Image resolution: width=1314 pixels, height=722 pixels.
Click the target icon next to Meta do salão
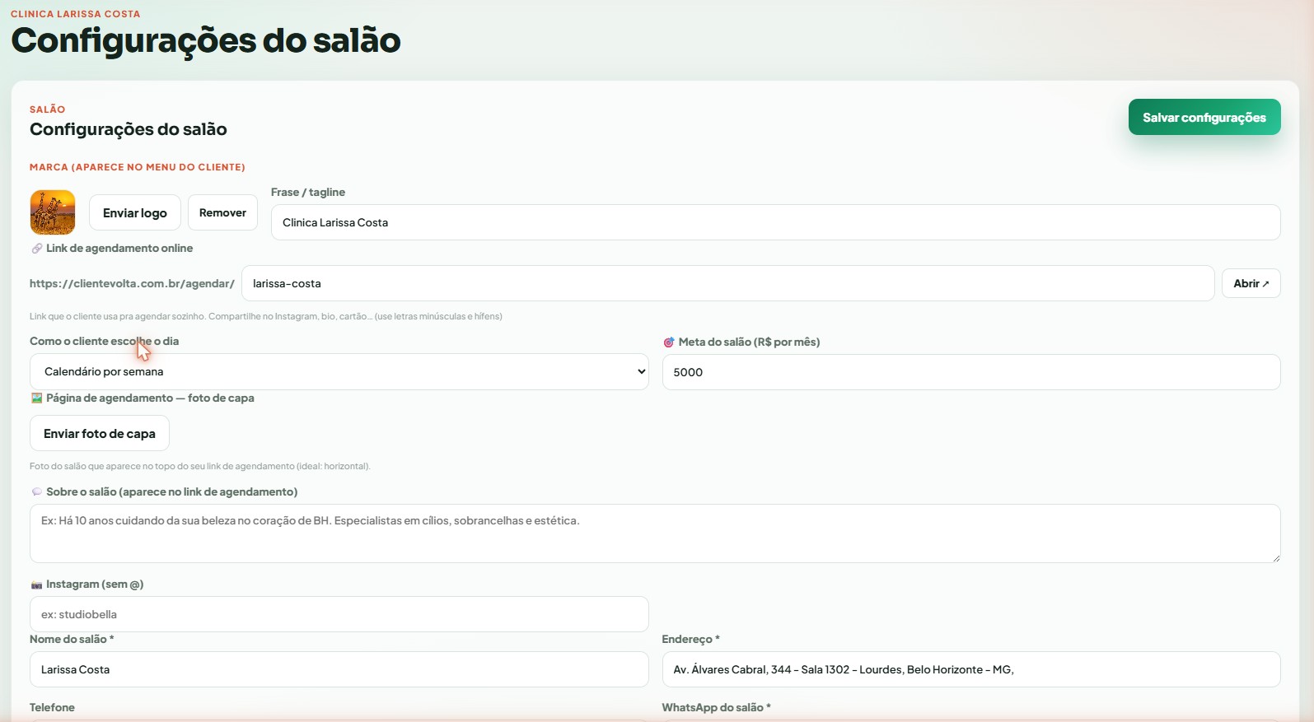[669, 342]
